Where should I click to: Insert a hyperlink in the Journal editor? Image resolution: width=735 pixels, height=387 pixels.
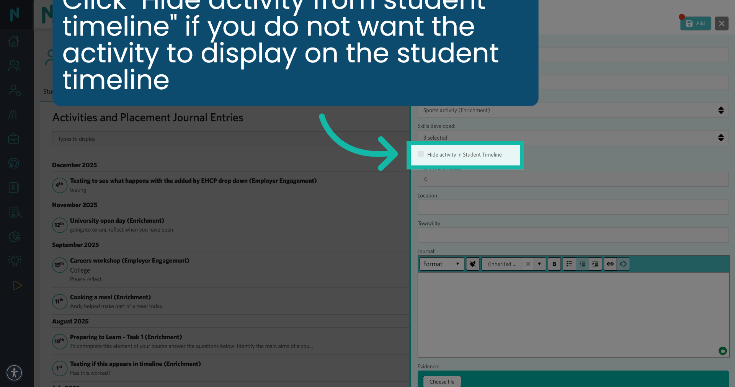pyautogui.click(x=610, y=264)
